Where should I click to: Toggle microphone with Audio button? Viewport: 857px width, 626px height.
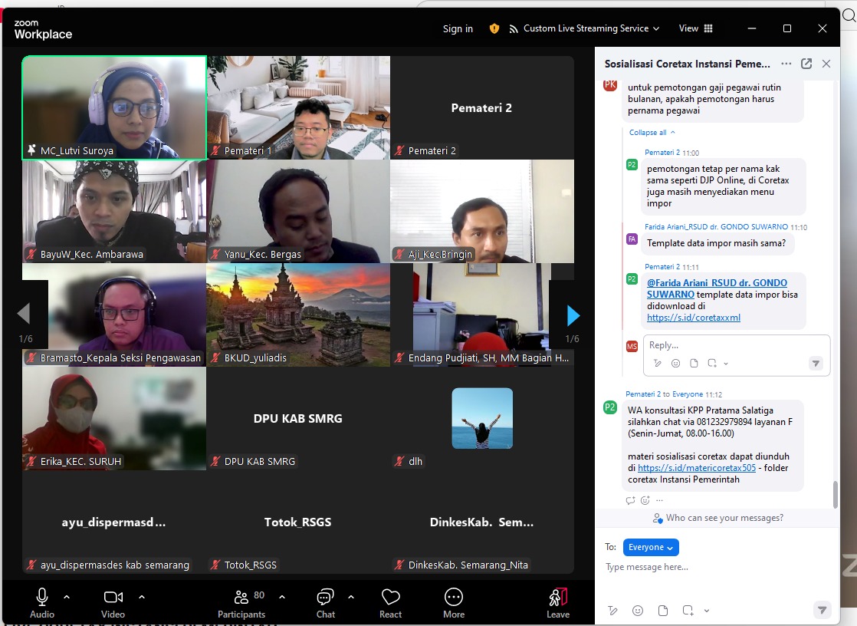42,598
